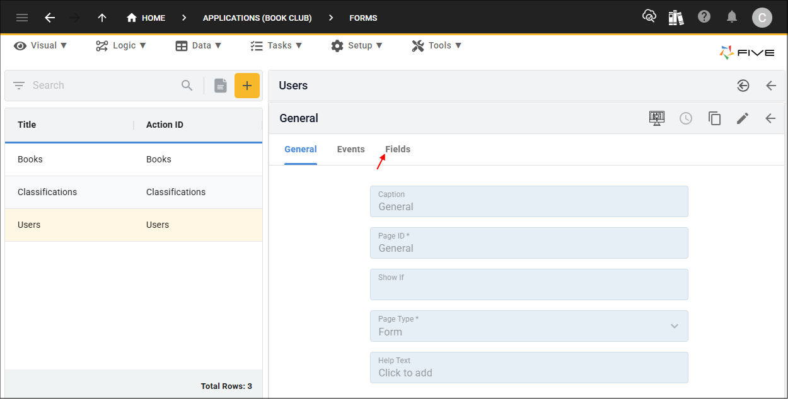Navigate to HOME in the breadcrumb
The height and width of the screenshot is (399, 788).
click(146, 18)
